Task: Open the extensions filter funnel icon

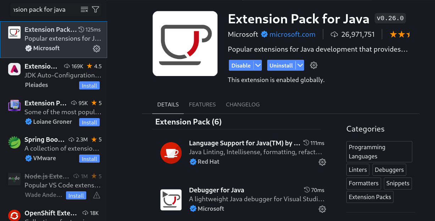Action: point(95,10)
